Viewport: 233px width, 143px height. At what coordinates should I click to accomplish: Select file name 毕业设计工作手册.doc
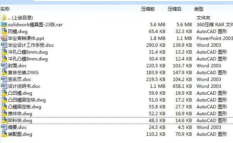[x=31, y=45]
